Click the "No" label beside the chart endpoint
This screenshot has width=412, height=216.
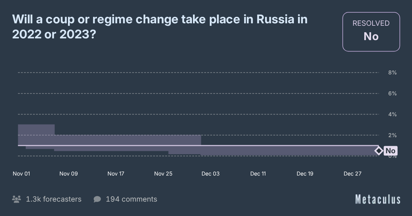[390, 151]
